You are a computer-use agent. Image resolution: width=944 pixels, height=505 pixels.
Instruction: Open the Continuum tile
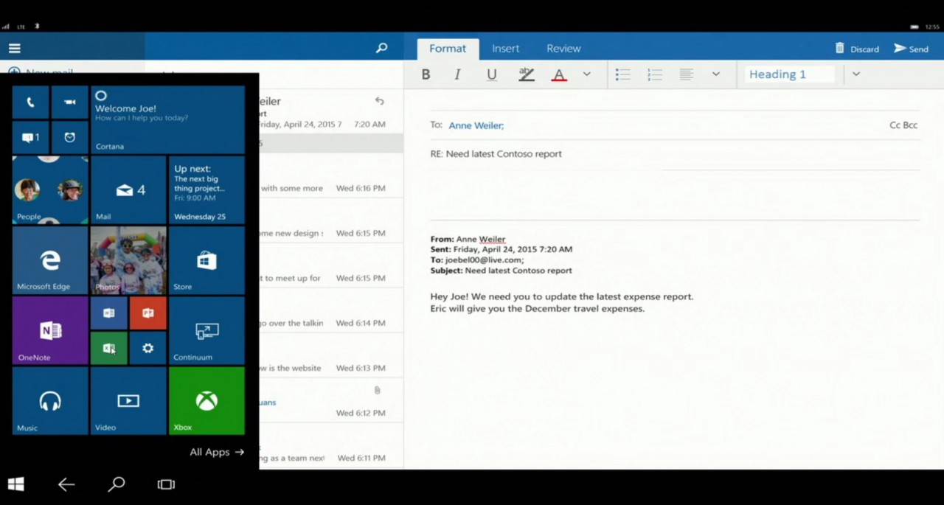(x=206, y=331)
